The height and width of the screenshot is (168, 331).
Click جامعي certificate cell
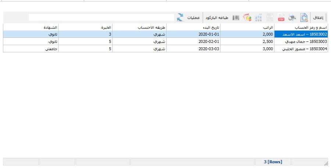coord(31,49)
